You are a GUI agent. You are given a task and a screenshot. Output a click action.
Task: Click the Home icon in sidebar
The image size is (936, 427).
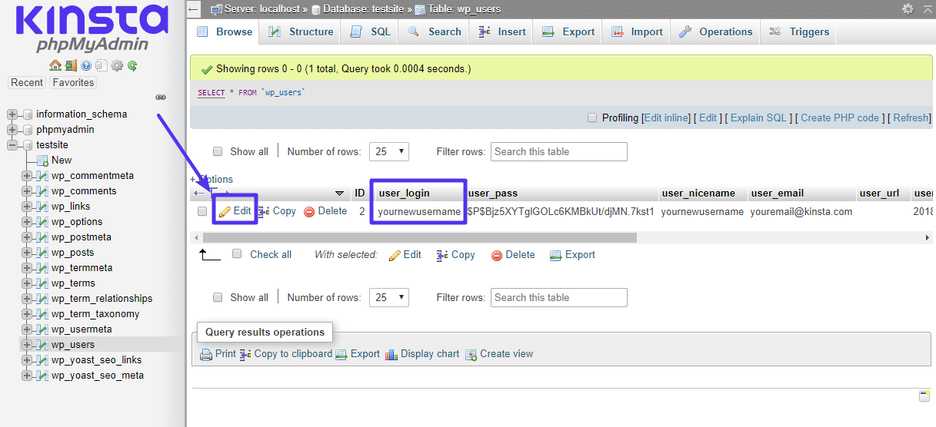click(x=55, y=66)
